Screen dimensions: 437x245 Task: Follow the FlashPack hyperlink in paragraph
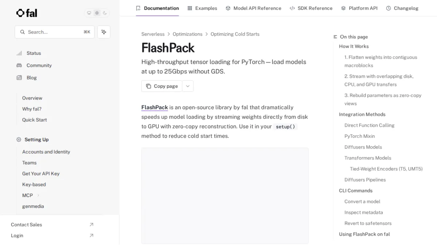pos(154,107)
